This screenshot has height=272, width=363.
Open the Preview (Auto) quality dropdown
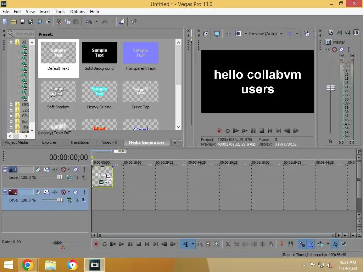281,34
